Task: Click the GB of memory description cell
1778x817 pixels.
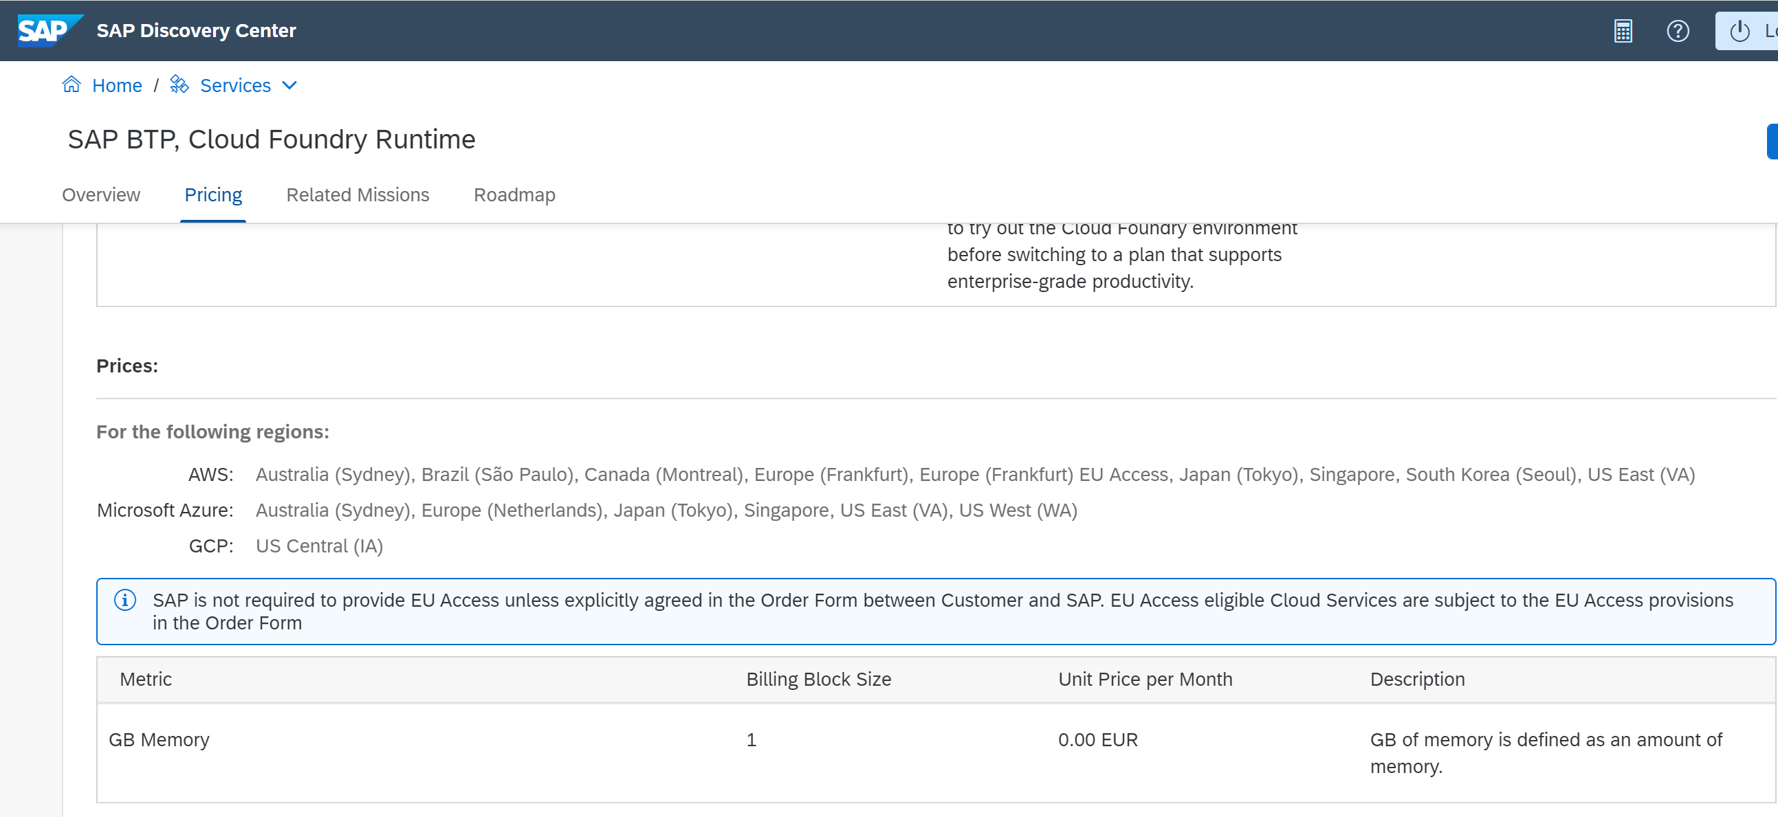Action: pyautogui.click(x=1546, y=752)
